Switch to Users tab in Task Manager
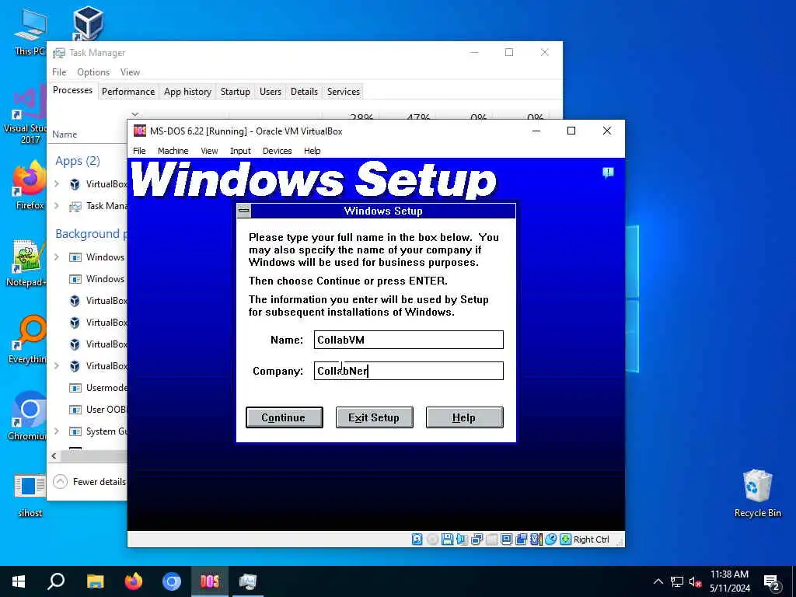This screenshot has height=597, width=796. point(270,92)
